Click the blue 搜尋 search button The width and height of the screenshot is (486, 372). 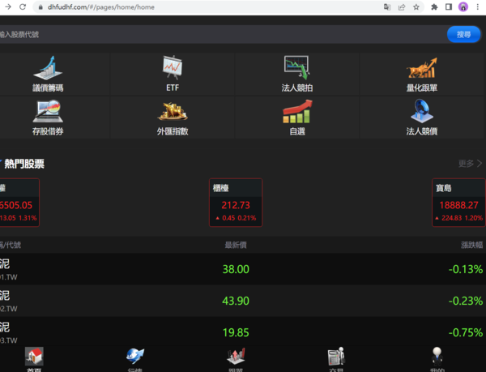(x=463, y=34)
